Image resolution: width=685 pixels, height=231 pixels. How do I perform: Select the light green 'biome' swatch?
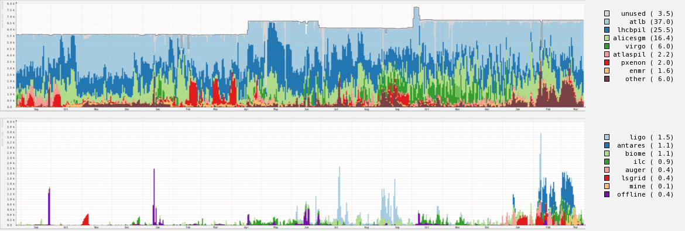(x=607, y=153)
